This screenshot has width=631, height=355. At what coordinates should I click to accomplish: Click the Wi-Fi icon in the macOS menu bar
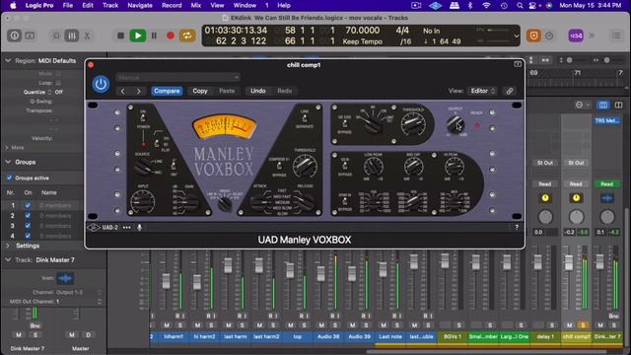[486, 5]
